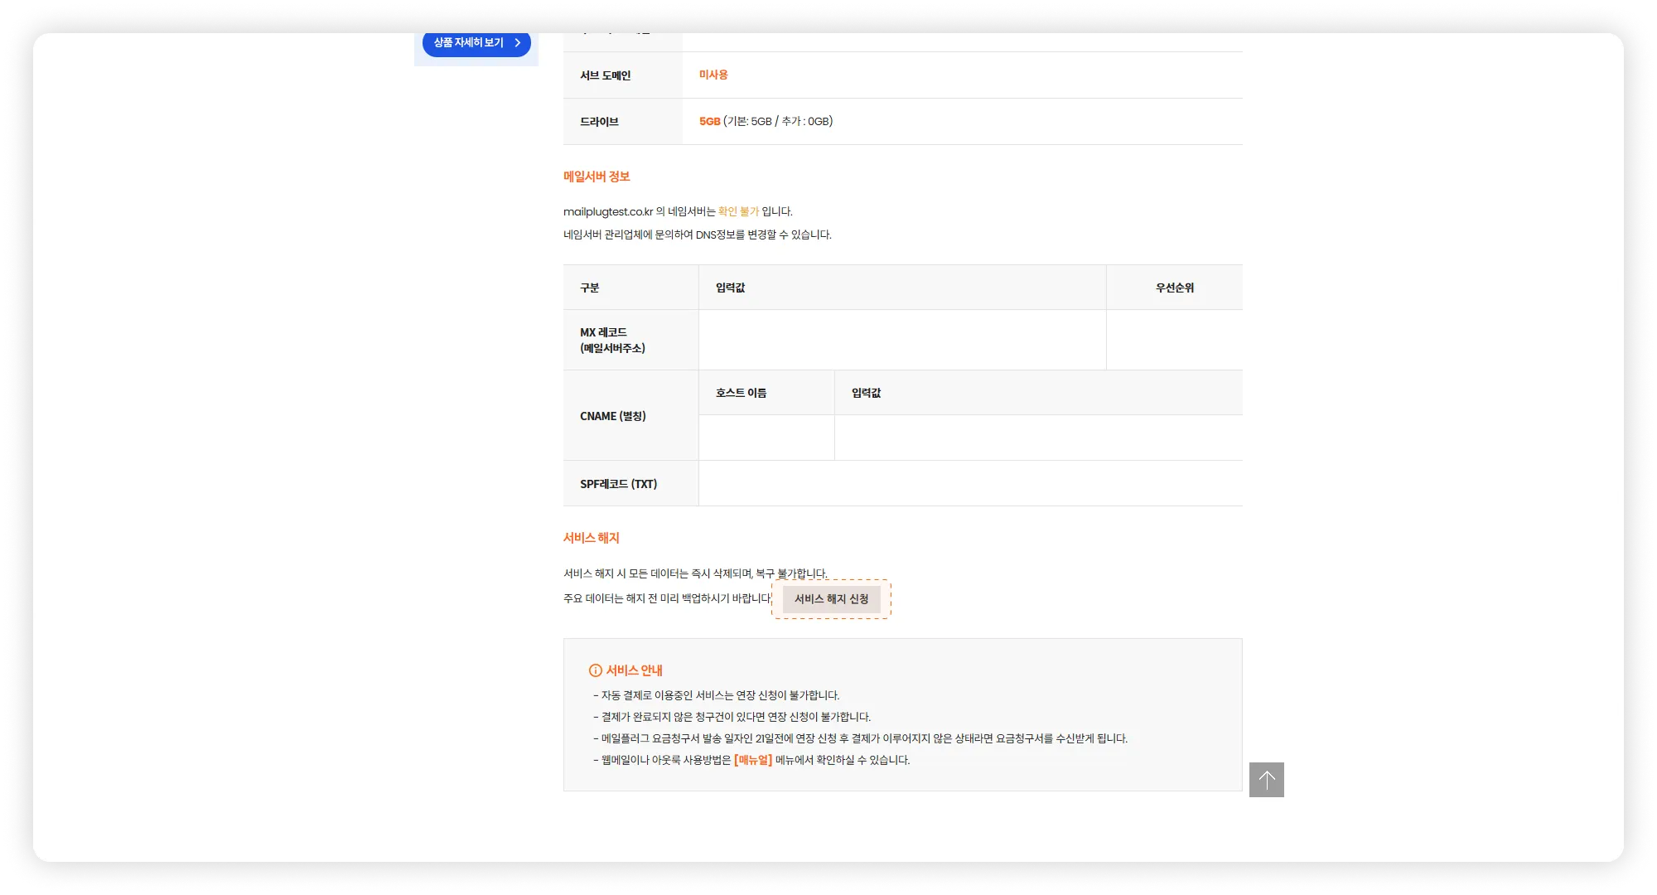Open the [메뉴얼] manual link

tap(752, 760)
